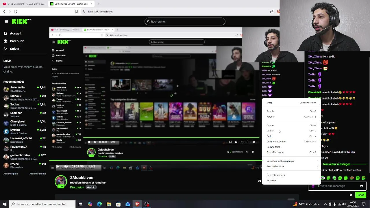Screen dimensions: 370x208
Task: Click the Arabic language tag
Action: pyautogui.click(x=91, y=187)
